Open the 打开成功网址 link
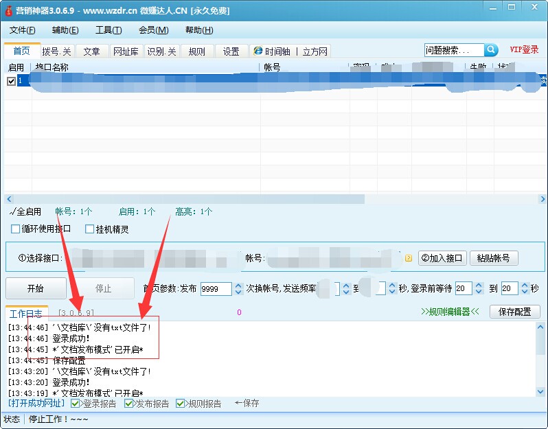 37,404
